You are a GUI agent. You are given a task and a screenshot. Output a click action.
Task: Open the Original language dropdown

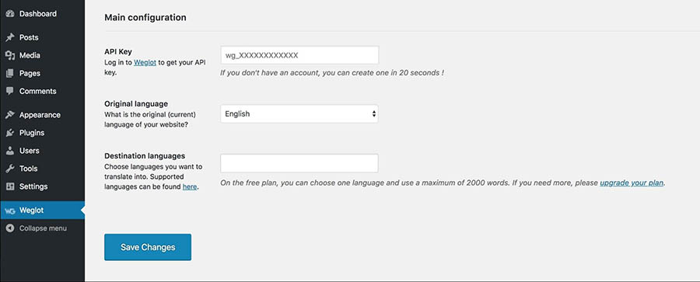(x=299, y=113)
